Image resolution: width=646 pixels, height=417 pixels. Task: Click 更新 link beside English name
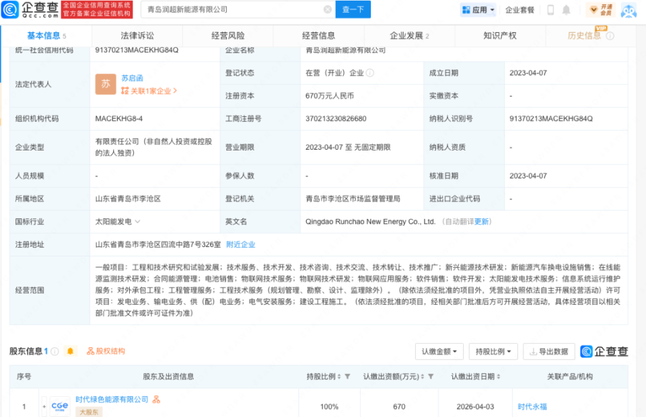tap(481, 222)
